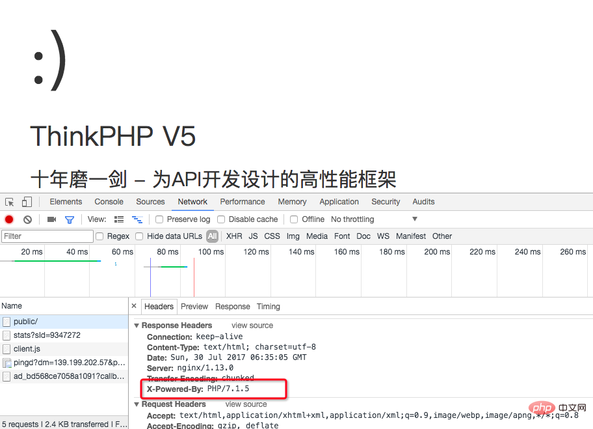Click the 100 ms timeline marker

(211, 252)
